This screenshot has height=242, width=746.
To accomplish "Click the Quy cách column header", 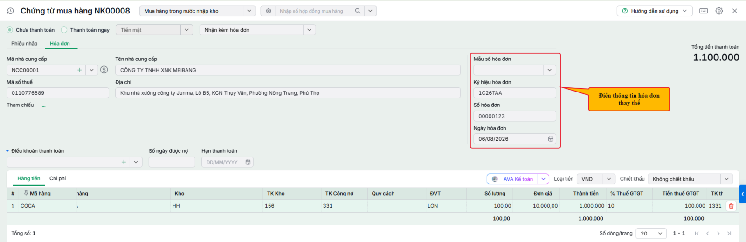I will pos(397,194).
